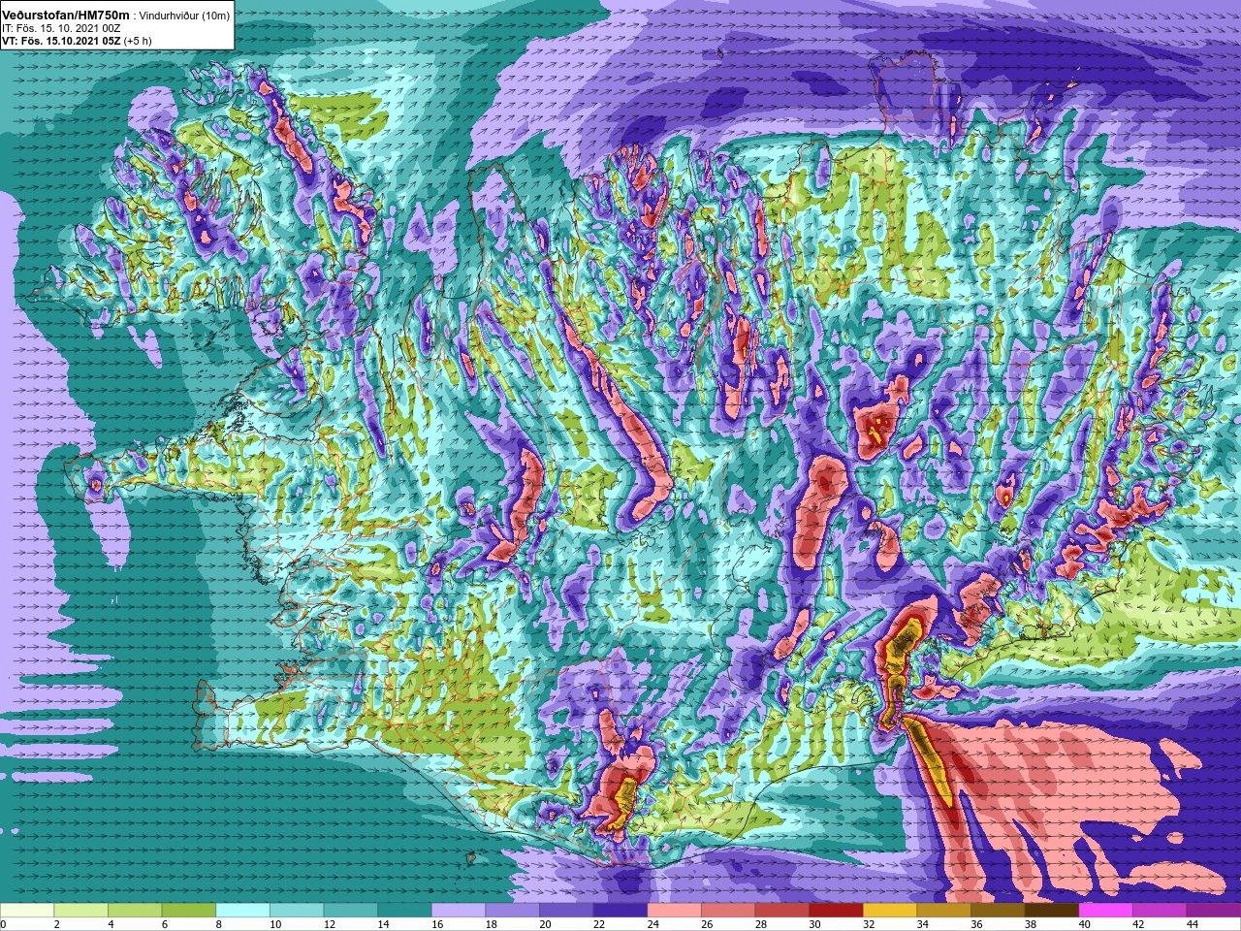Click the legend tick label '8'

tap(219, 924)
